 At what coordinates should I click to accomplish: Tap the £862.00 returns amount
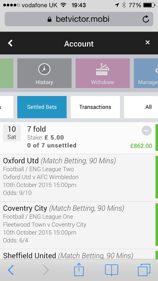click(141, 146)
